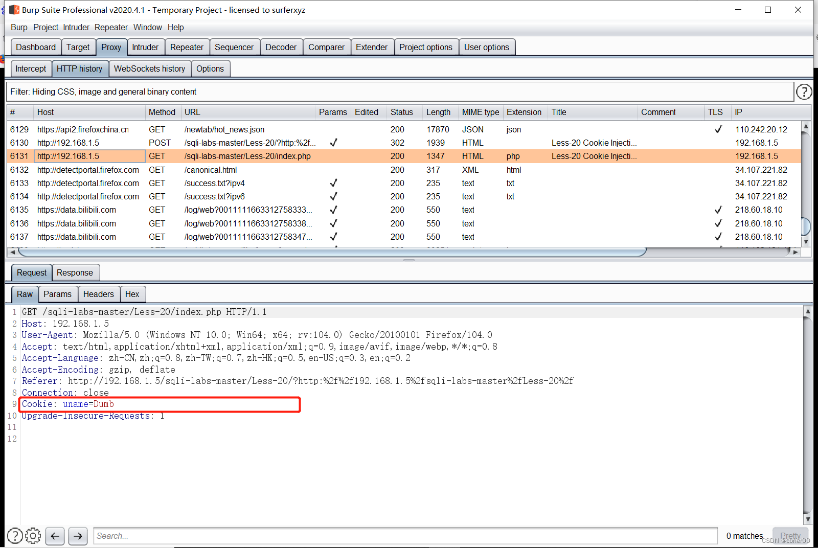Switch to the Hex view tab
818x548 pixels.
[x=132, y=294]
